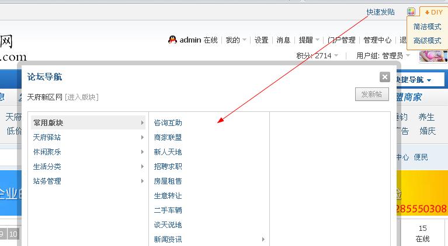Image resolution: width=448 pixels, height=246 pixels.
Task: Open the 婚庆 link behind dialog
Action: (428, 131)
